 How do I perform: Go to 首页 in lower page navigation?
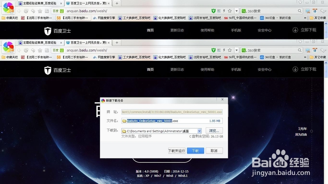(x=150, y=69)
